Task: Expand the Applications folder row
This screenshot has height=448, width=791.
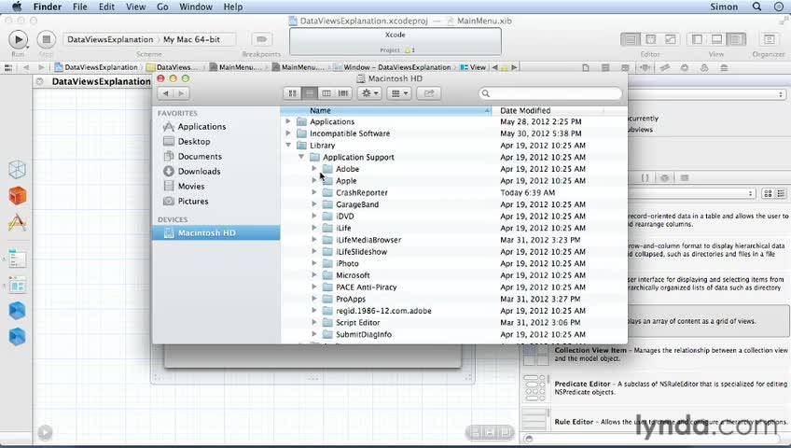Action: pyautogui.click(x=288, y=121)
